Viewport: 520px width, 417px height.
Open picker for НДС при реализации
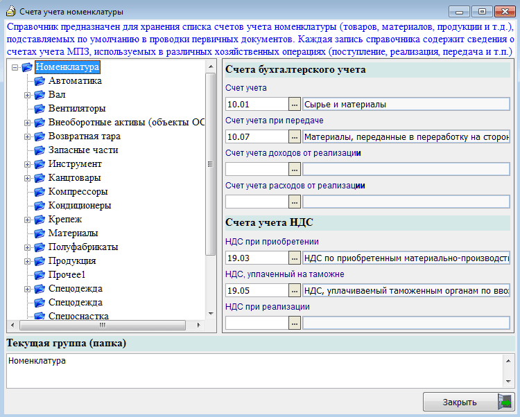(295, 323)
